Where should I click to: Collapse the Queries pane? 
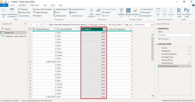pos(25,24)
